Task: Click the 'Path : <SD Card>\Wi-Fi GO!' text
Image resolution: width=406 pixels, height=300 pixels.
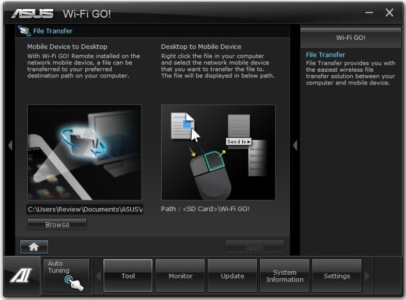Action: (205, 209)
